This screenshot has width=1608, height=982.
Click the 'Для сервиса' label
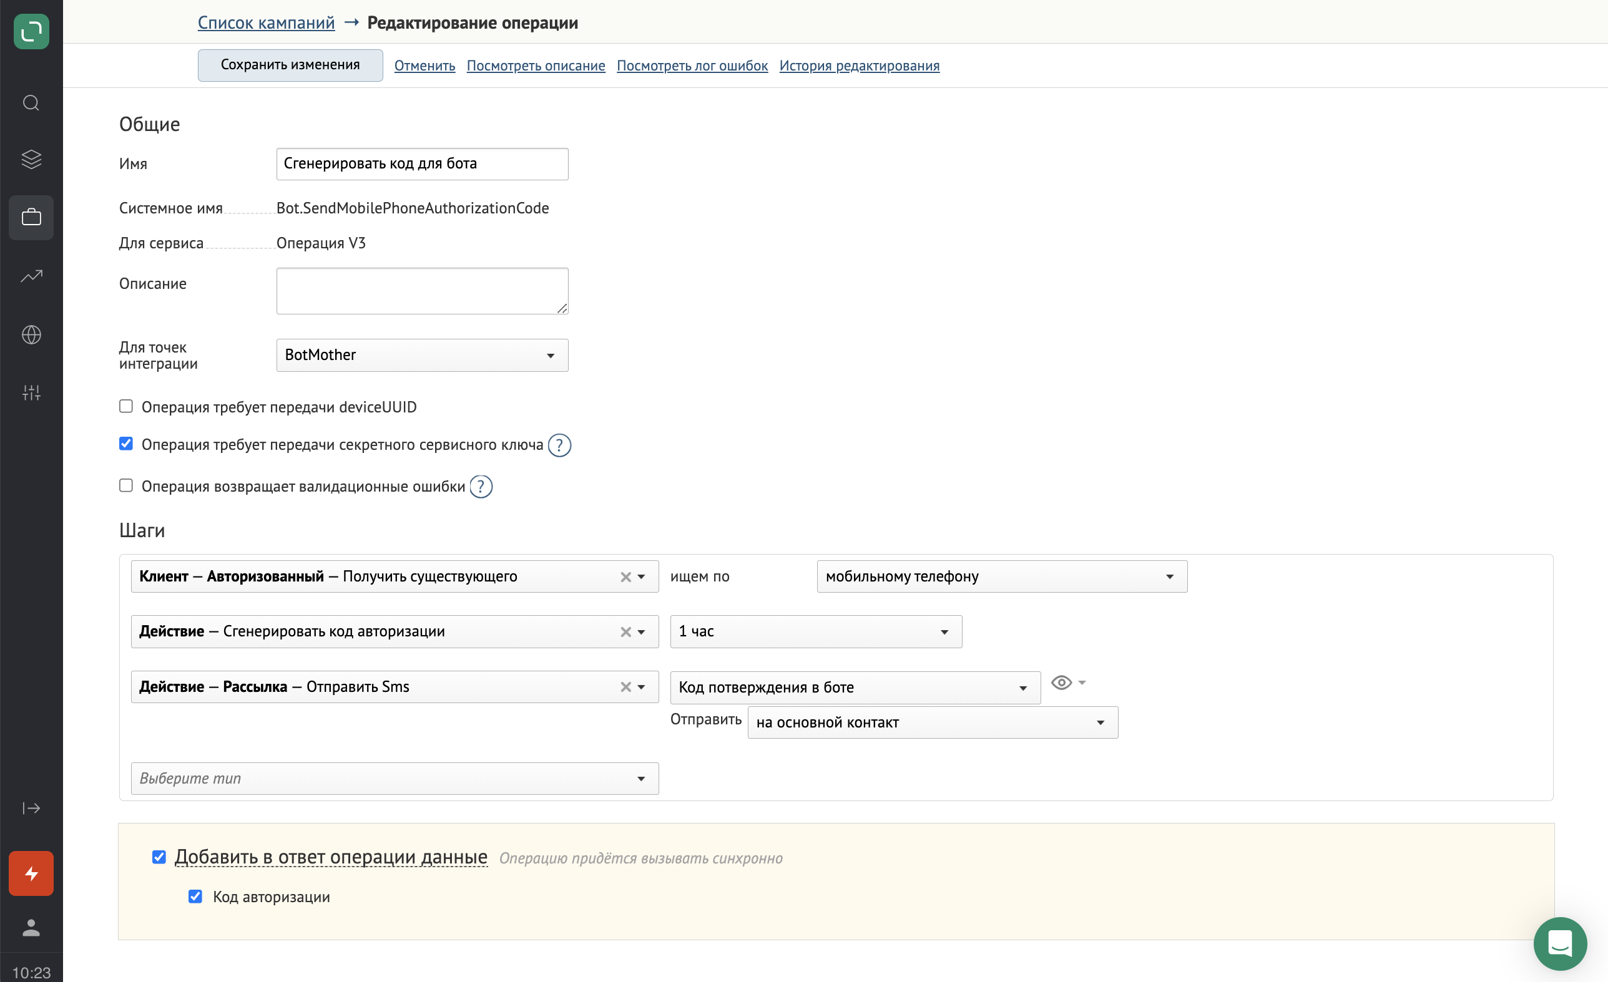click(x=161, y=243)
